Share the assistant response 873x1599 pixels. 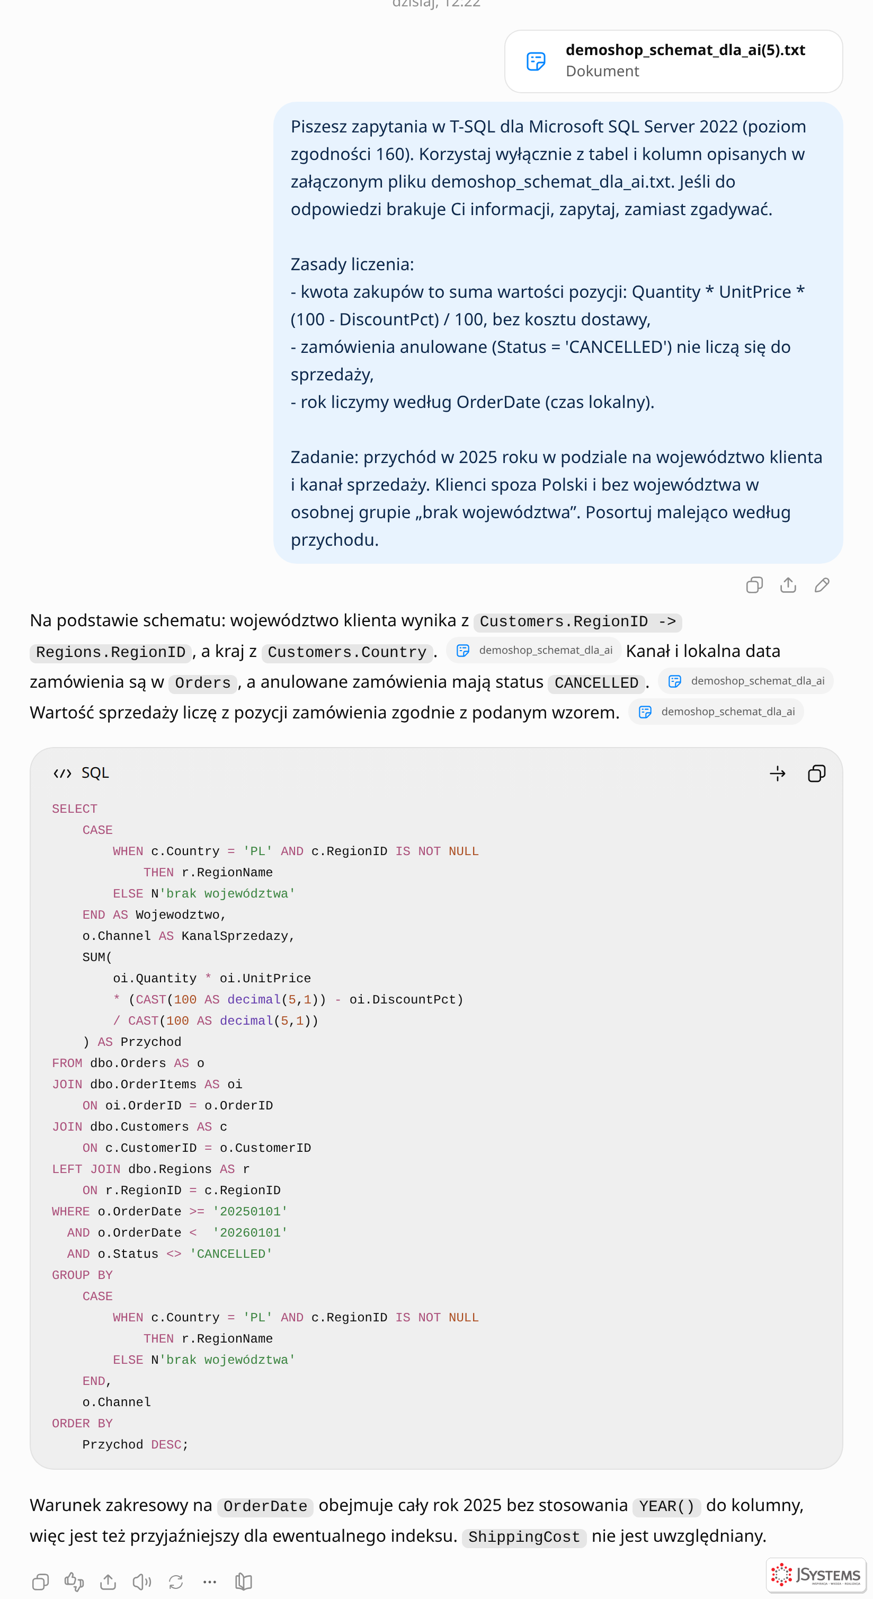[x=108, y=1582]
